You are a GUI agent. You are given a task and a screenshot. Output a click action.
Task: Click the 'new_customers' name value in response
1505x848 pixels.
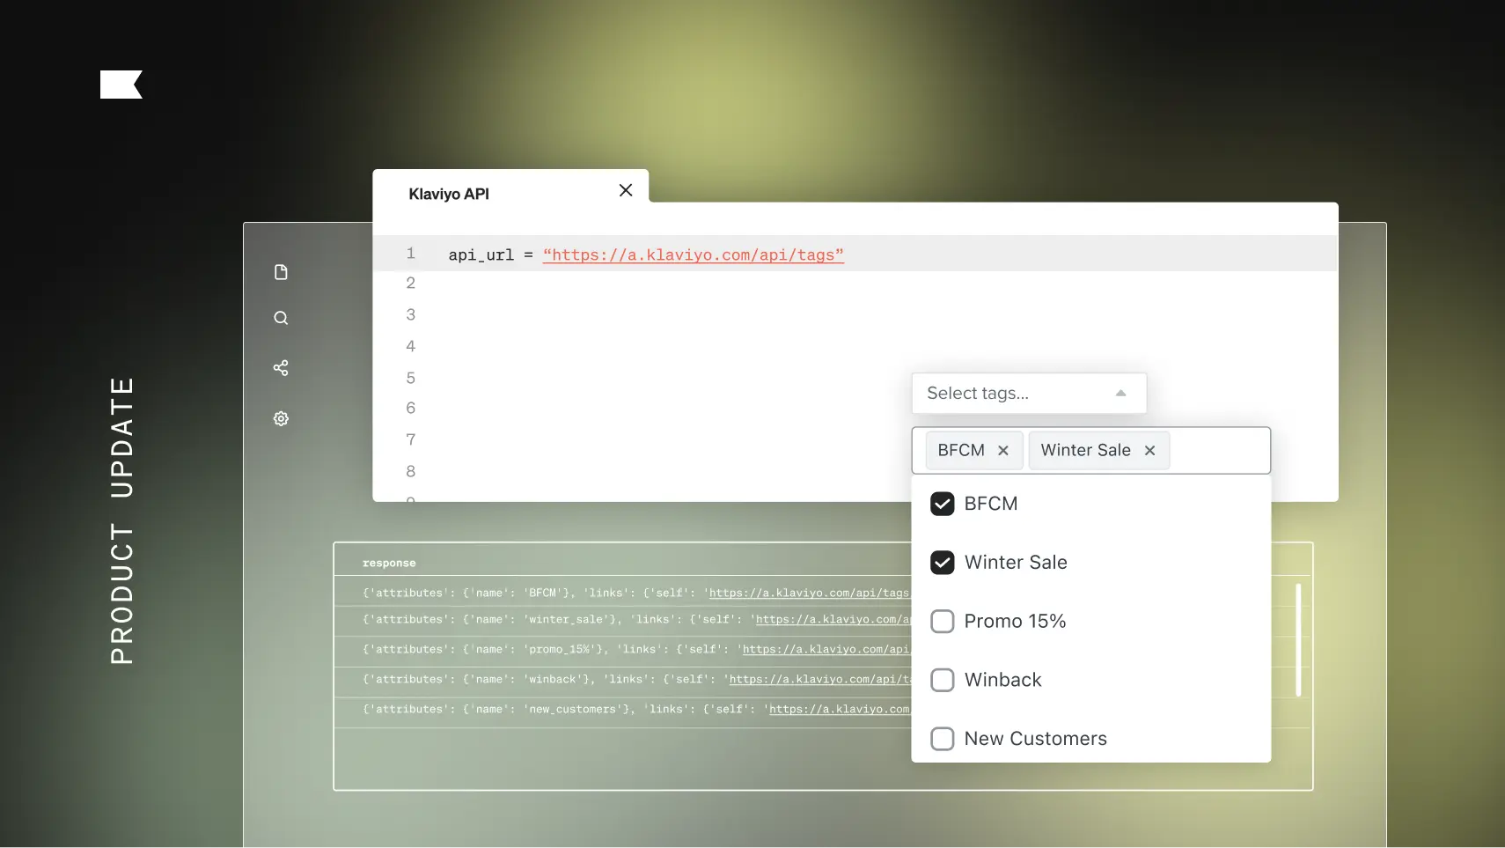coord(576,710)
